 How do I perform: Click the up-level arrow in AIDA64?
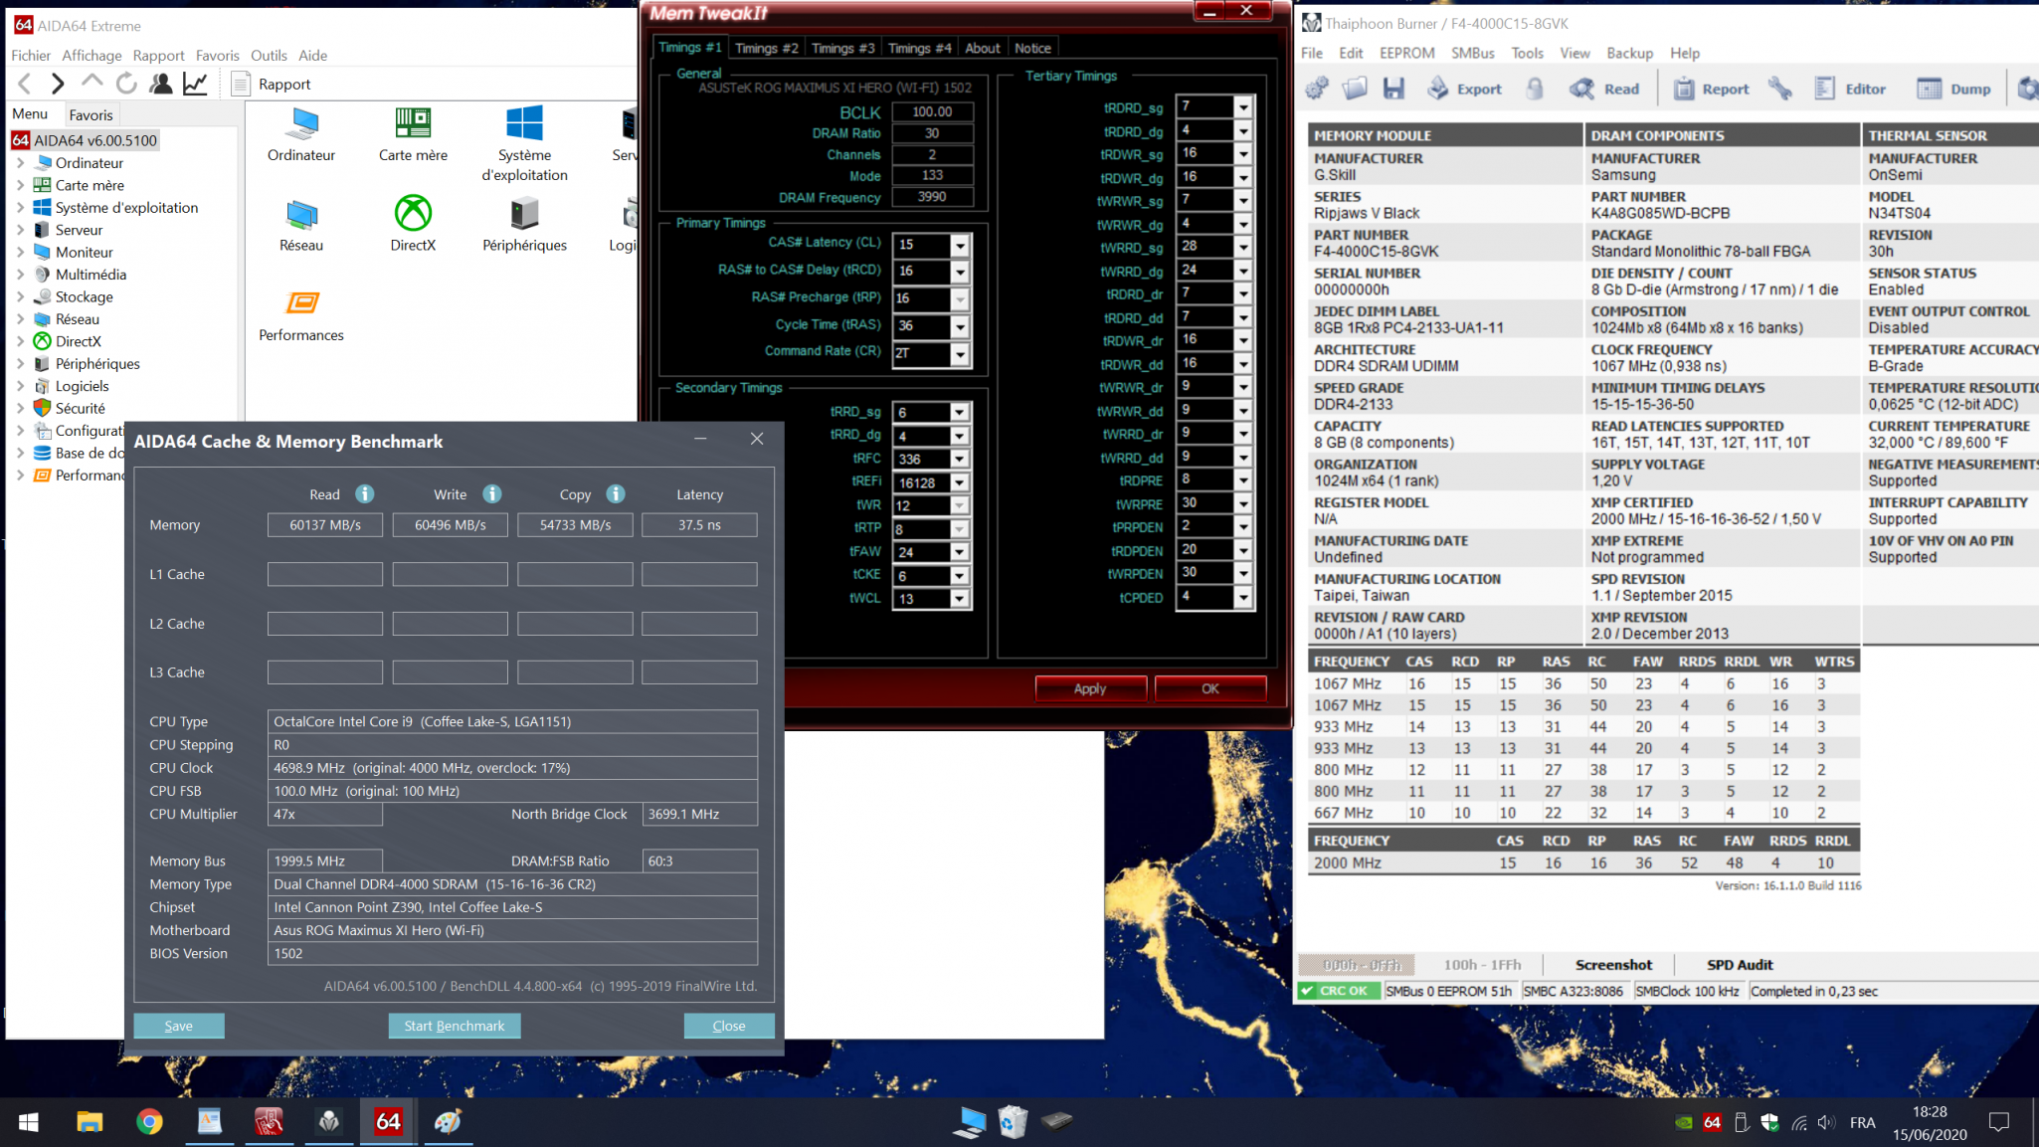point(92,83)
